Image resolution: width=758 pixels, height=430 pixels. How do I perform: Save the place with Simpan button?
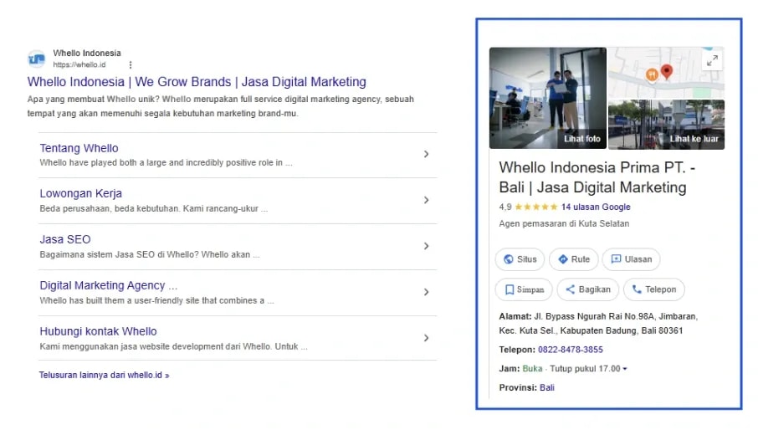coord(524,289)
